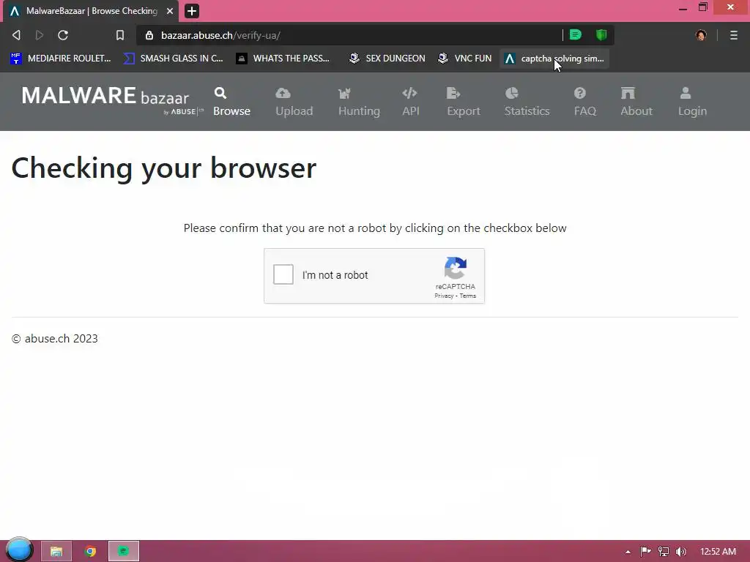Check the I'm not a robot checkbox
The height and width of the screenshot is (562, 750).
[x=283, y=275]
